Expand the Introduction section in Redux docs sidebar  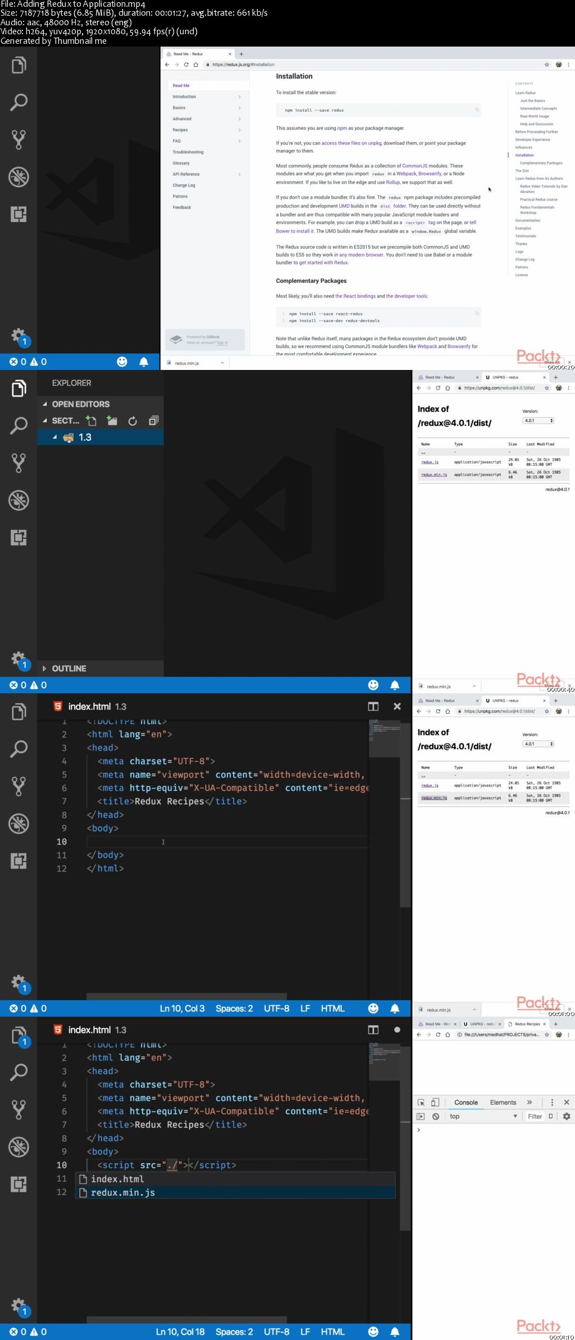click(x=239, y=97)
